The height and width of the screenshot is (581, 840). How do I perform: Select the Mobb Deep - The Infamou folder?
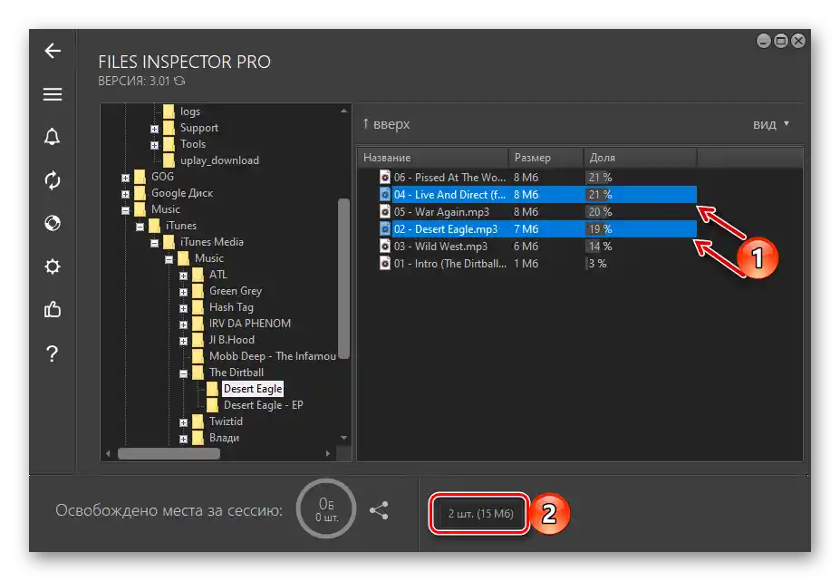[273, 356]
